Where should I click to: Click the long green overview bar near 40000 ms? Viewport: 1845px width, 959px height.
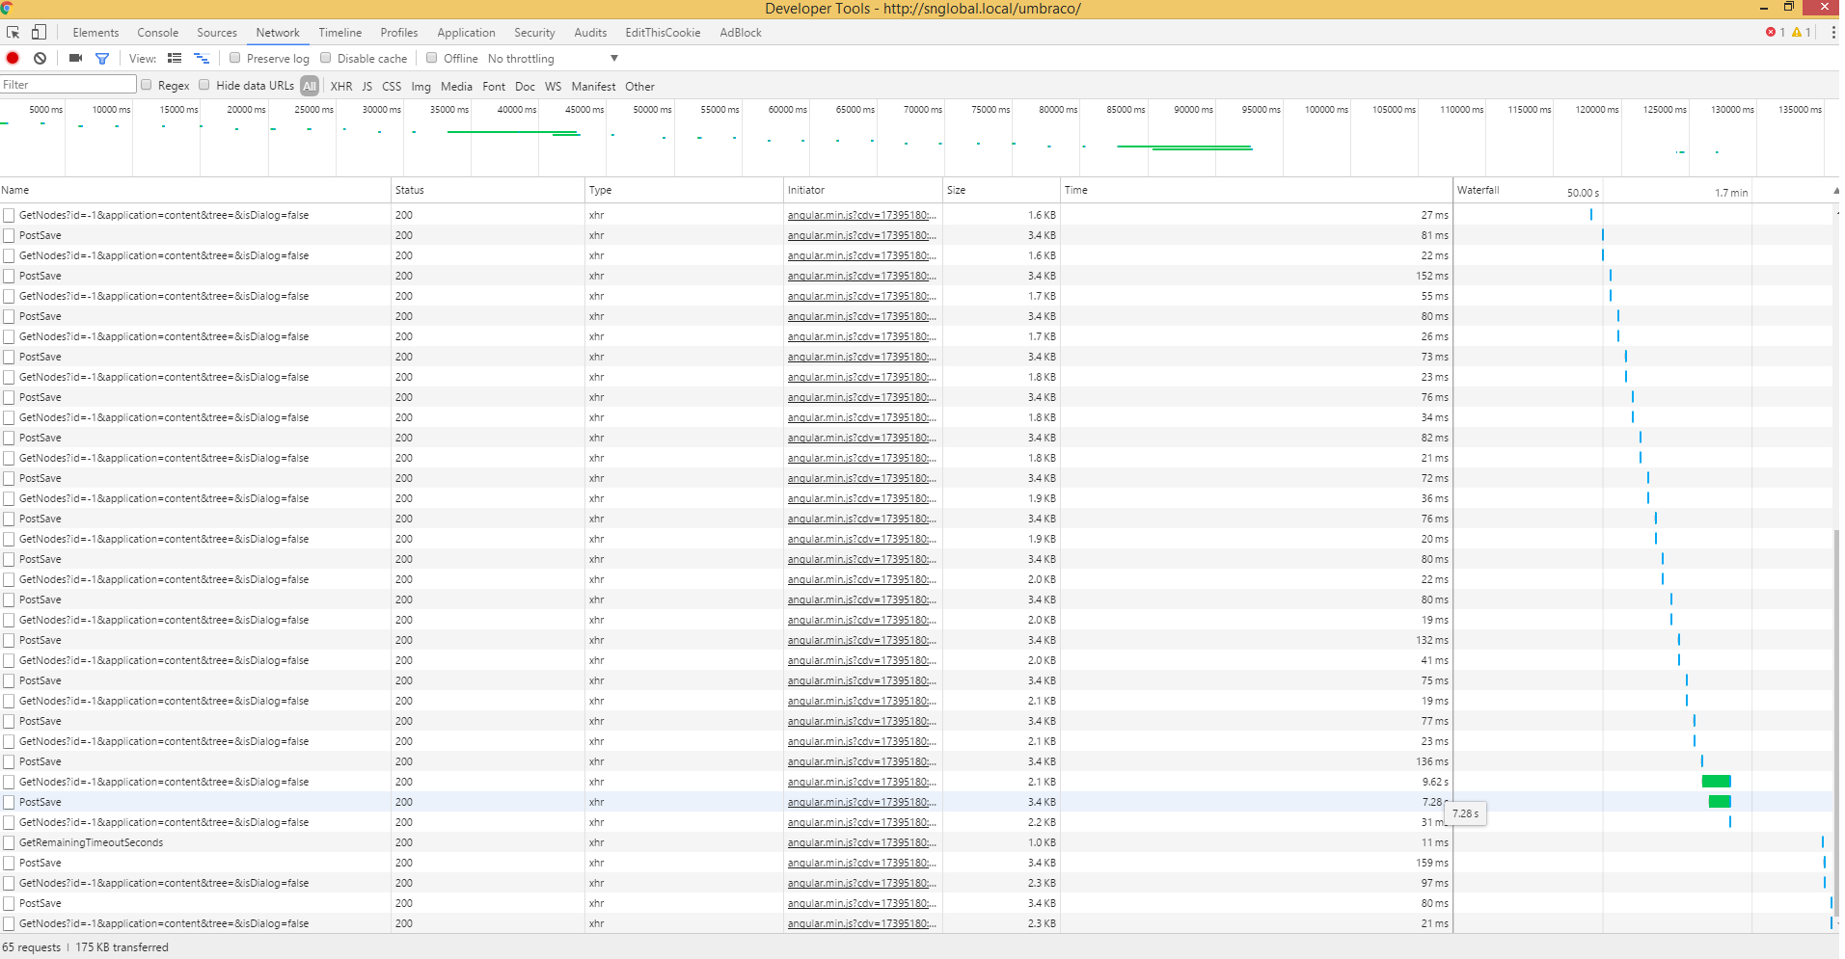tap(512, 132)
